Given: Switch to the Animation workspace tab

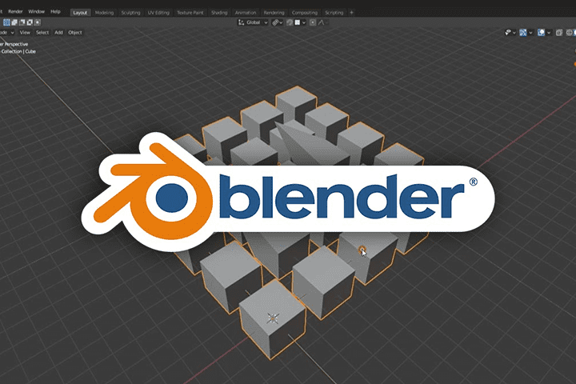Looking at the screenshot, I should (x=246, y=13).
